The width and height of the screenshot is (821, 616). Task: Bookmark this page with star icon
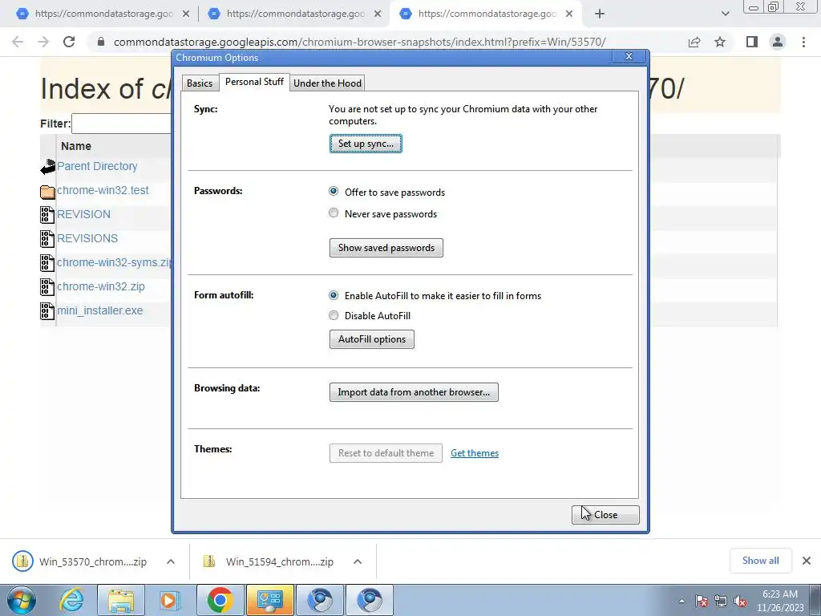[720, 42]
